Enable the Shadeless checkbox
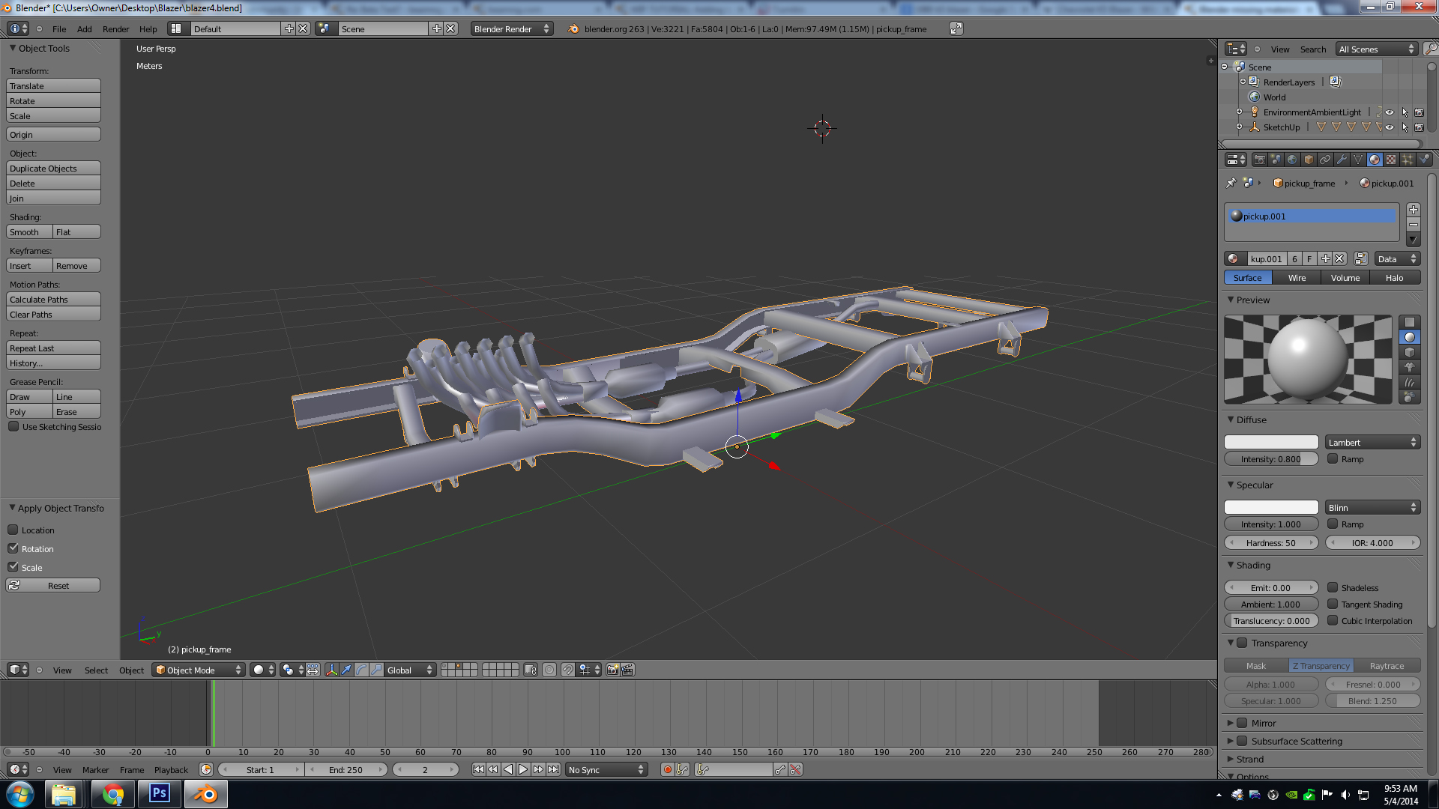 (1333, 588)
